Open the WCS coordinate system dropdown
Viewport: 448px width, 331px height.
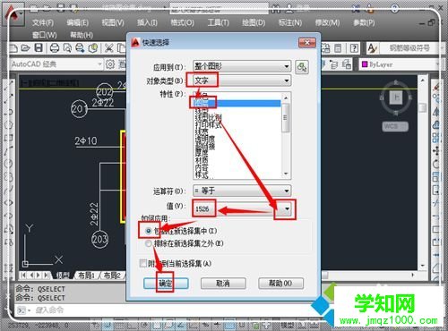click(395, 126)
